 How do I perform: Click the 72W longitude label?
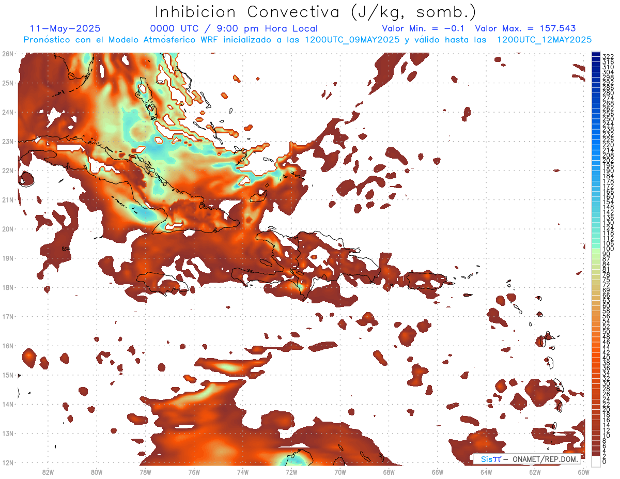pyautogui.click(x=291, y=472)
